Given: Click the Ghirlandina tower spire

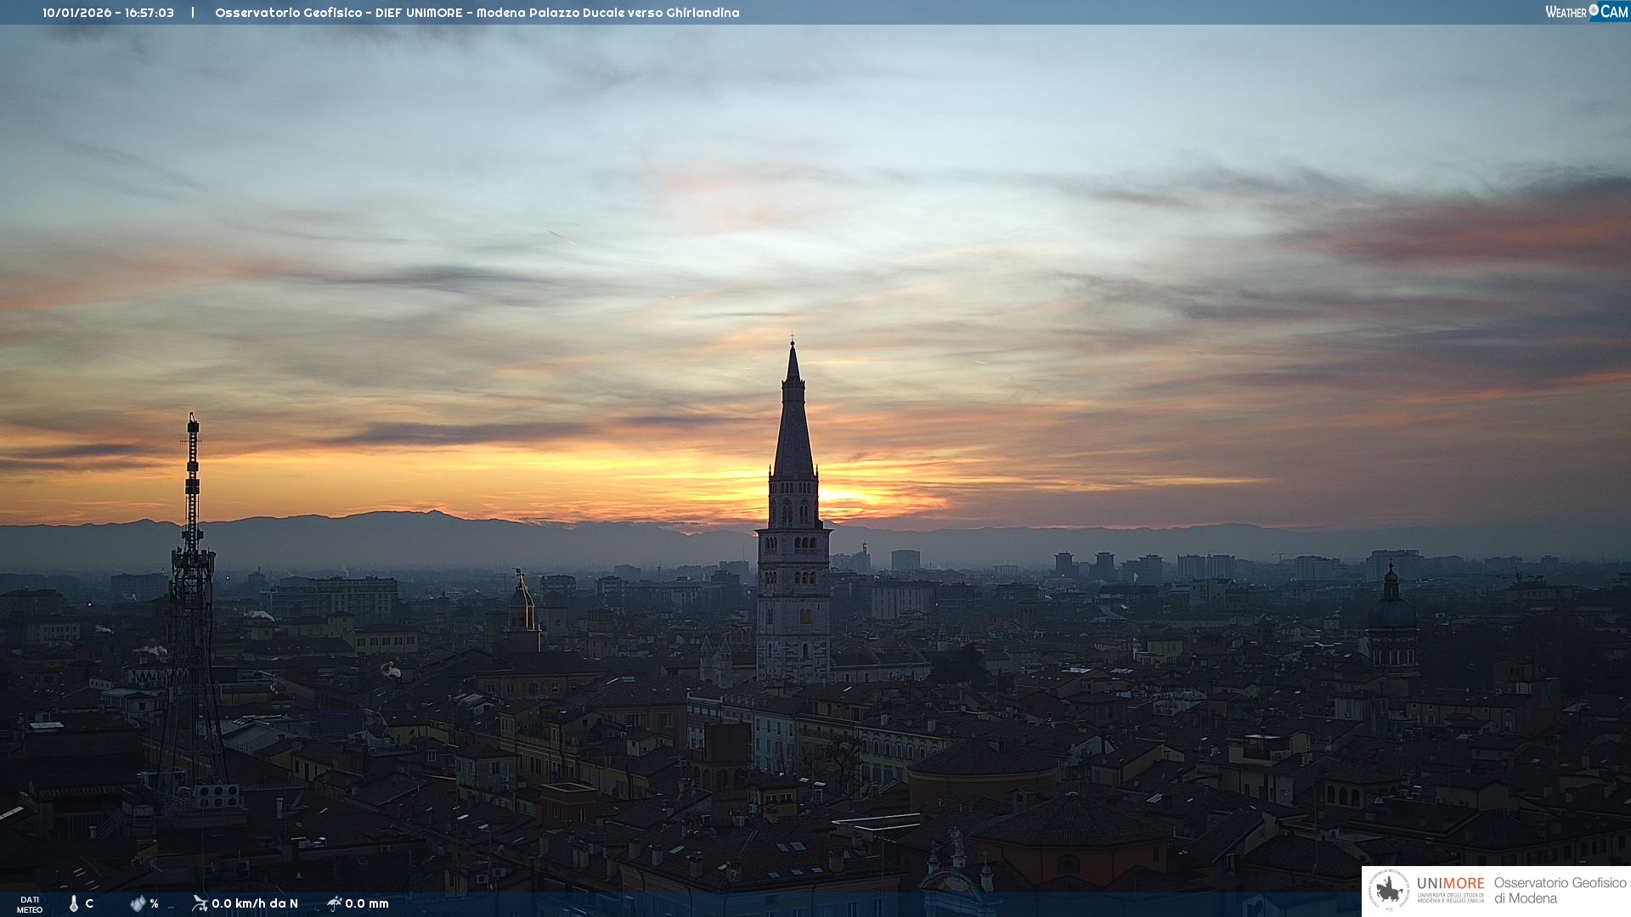Looking at the screenshot, I should pyautogui.click(x=793, y=425).
